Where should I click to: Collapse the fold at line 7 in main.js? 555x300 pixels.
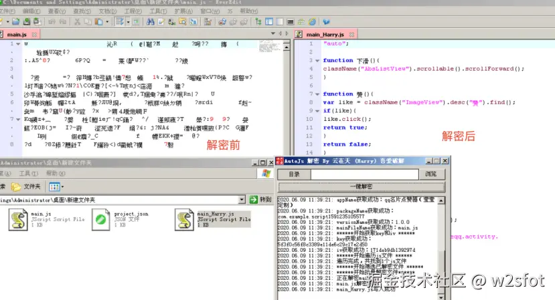[x=18, y=120]
